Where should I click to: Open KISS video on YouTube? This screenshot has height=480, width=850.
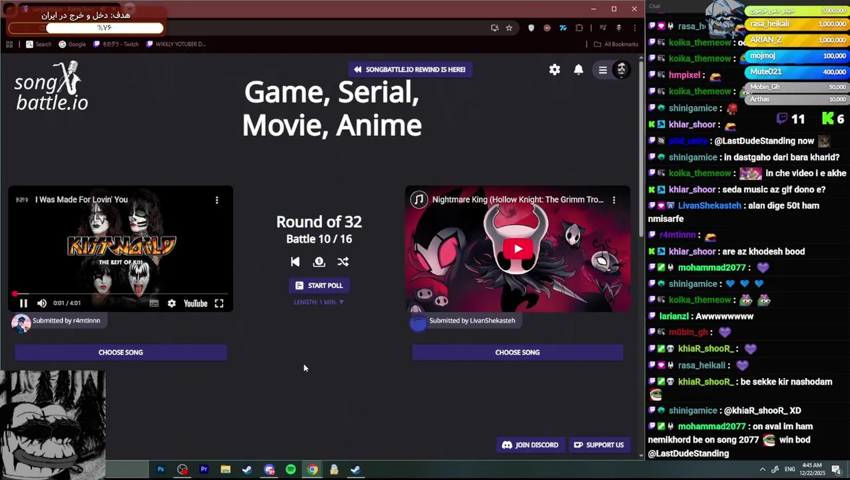pyautogui.click(x=195, y=303)
